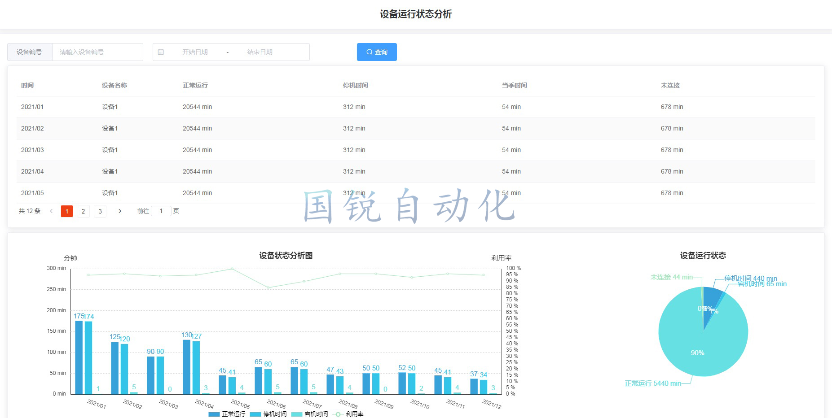Go to next page using right arrow

pos(120,211)
